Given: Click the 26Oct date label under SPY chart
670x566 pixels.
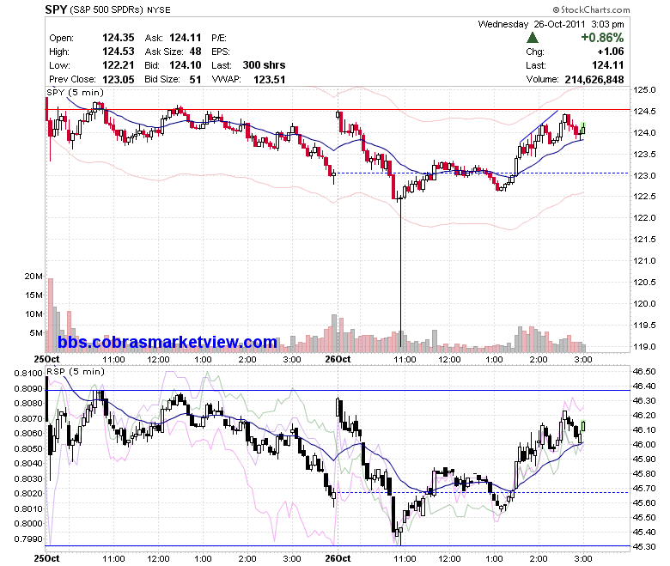Looking at the screenshot, I should 338,359.
